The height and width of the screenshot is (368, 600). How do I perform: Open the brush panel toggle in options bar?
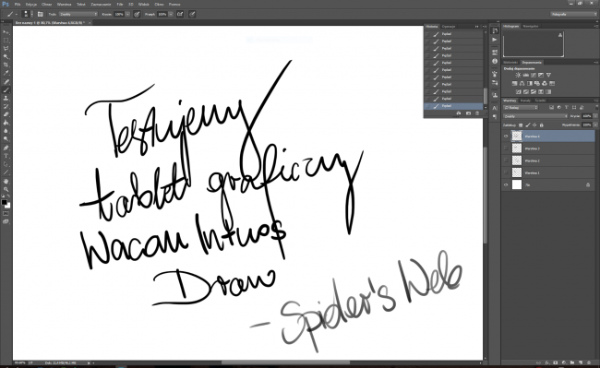(41, 14)
